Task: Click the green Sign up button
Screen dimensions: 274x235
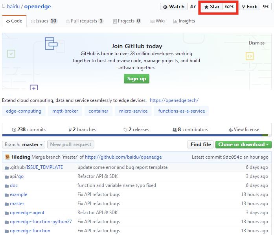Action: [136, 79]
